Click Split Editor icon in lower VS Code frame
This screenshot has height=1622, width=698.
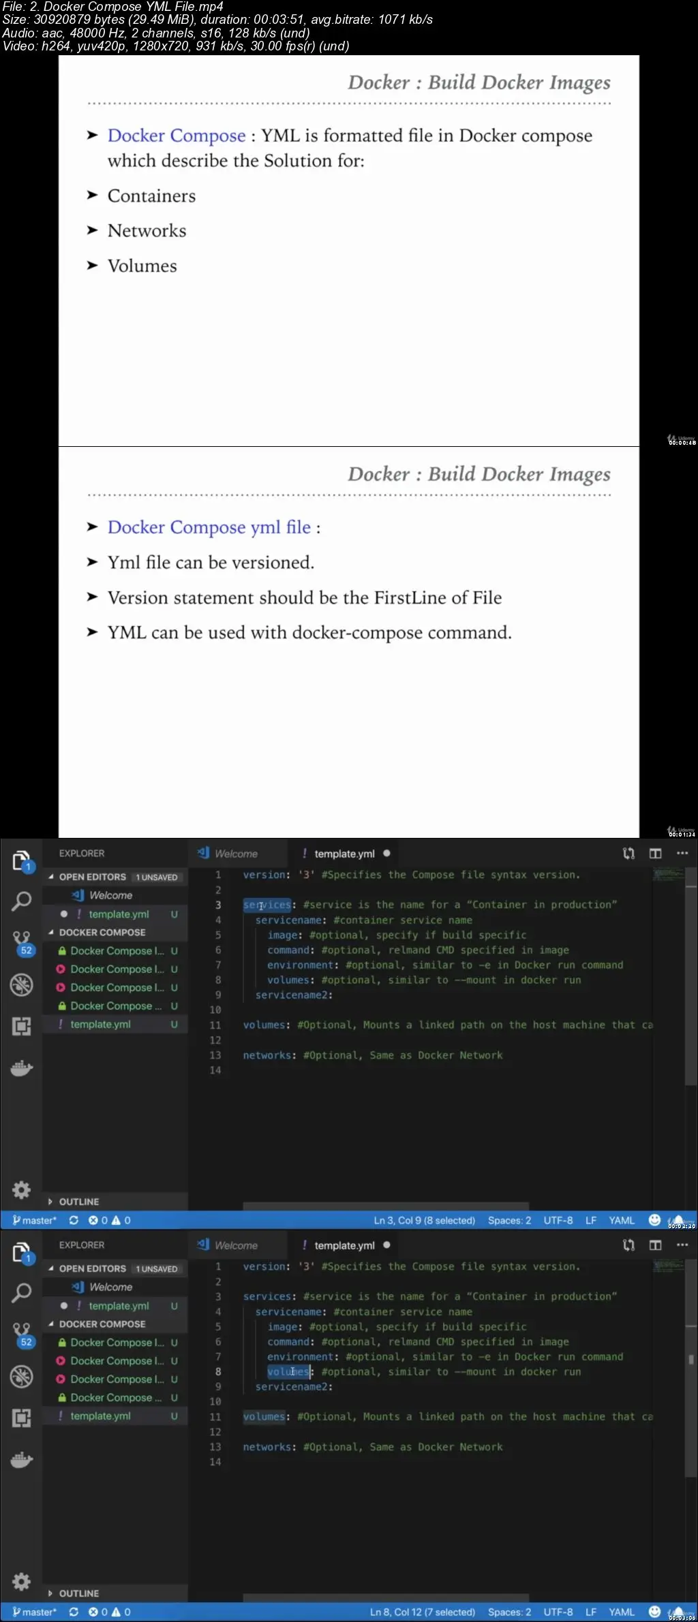click(x=656, y=1245)
